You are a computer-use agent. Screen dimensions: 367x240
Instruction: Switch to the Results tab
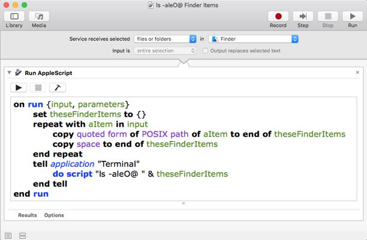pos(28,215)
